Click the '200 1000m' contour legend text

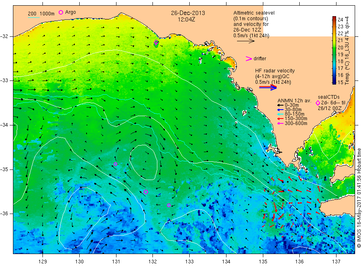[x=41, y=14]
